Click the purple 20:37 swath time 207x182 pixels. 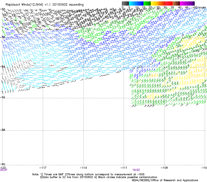point(4,170)
